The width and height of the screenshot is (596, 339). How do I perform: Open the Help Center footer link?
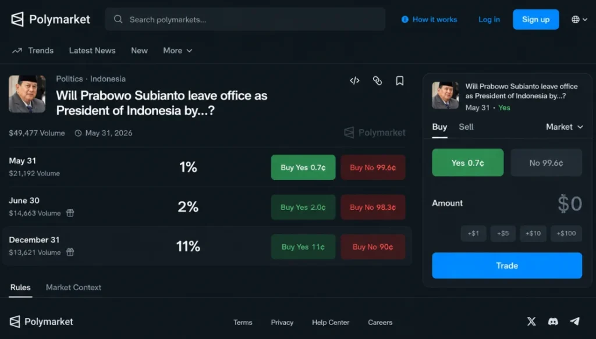(331, 322)
